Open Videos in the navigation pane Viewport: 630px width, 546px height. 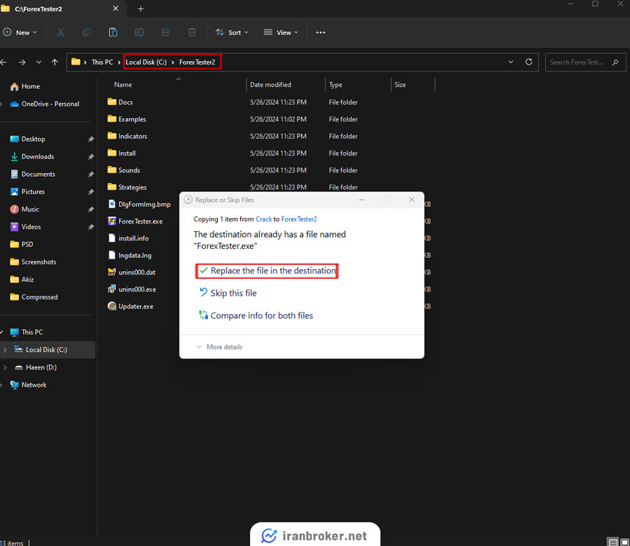[x=31, y=227]
